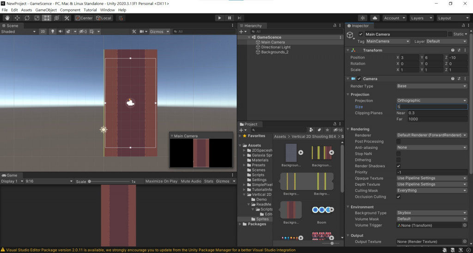
Task: Select the Rotate tool
Action: coord(27,18)
